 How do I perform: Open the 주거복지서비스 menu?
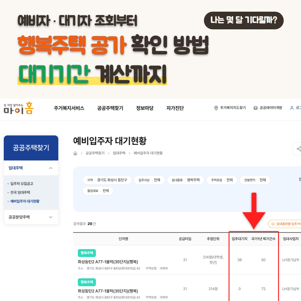(x=69, y=108)
